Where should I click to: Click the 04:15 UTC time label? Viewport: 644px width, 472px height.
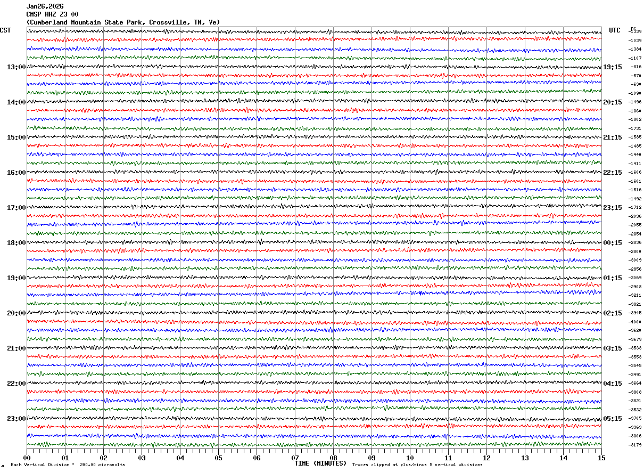(613, 384)
